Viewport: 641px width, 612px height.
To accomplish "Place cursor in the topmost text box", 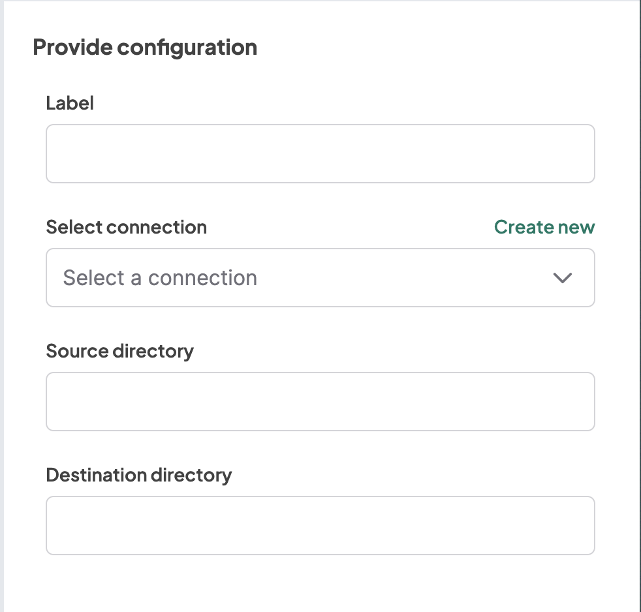I will 320,154.
